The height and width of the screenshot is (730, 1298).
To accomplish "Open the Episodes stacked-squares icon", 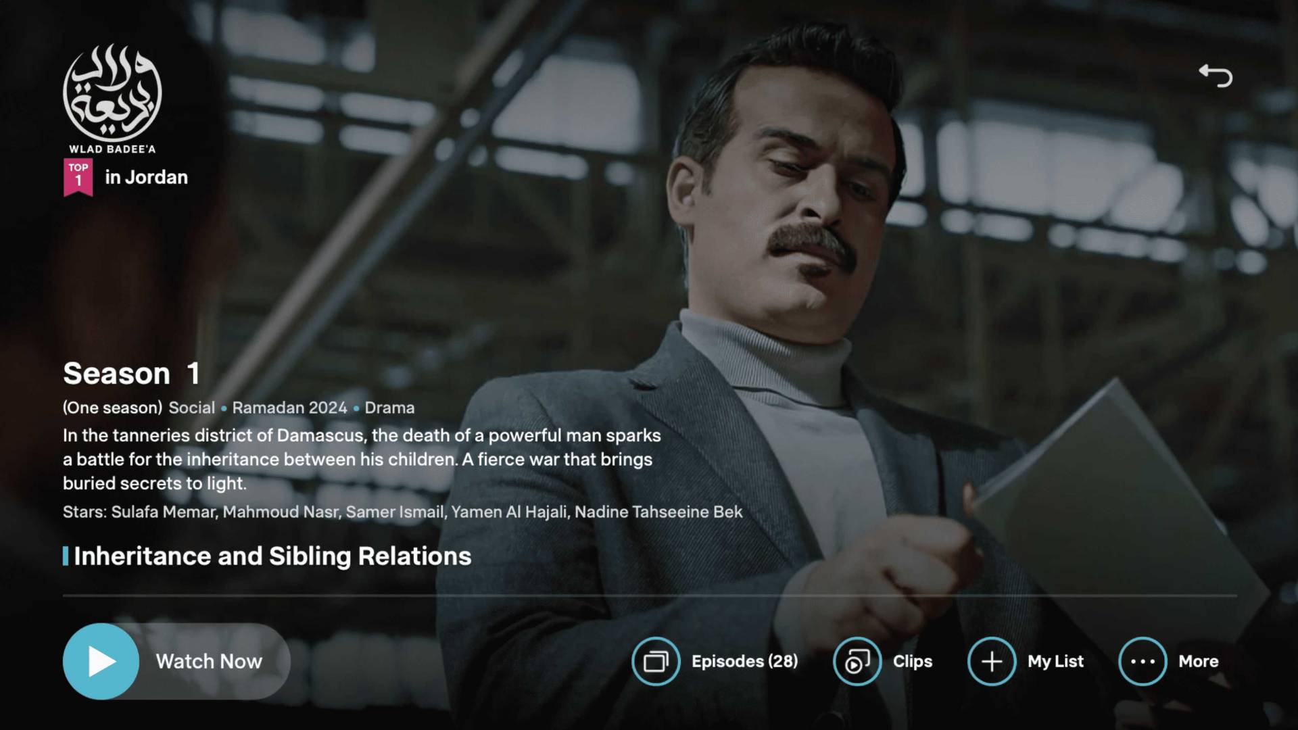I will pyautogui.click(x=656, y=661).
